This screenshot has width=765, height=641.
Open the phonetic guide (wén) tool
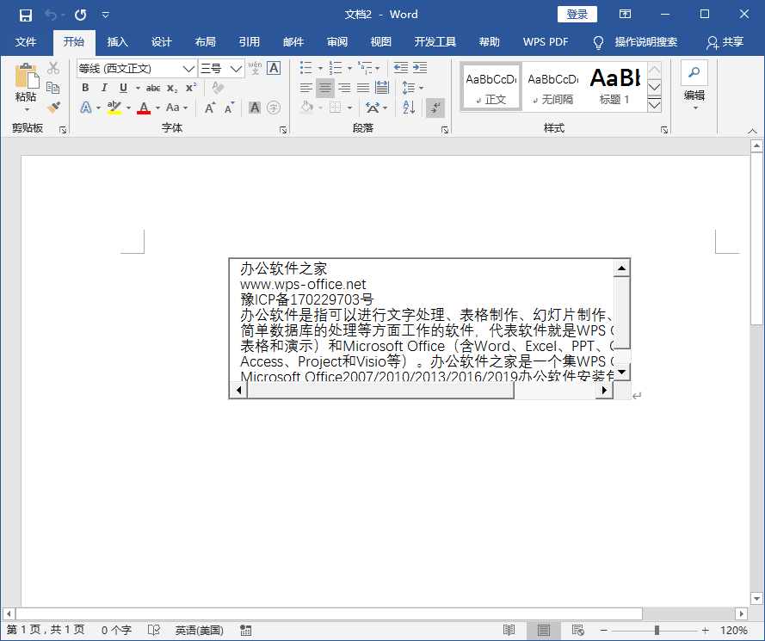pos(255,68)
